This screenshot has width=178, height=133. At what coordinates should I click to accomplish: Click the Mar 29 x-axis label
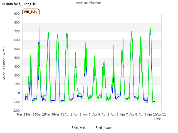point(41,114)
